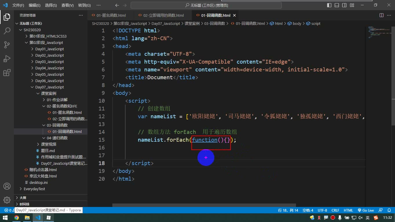Click Go Live in the status bar

point(366,210)
